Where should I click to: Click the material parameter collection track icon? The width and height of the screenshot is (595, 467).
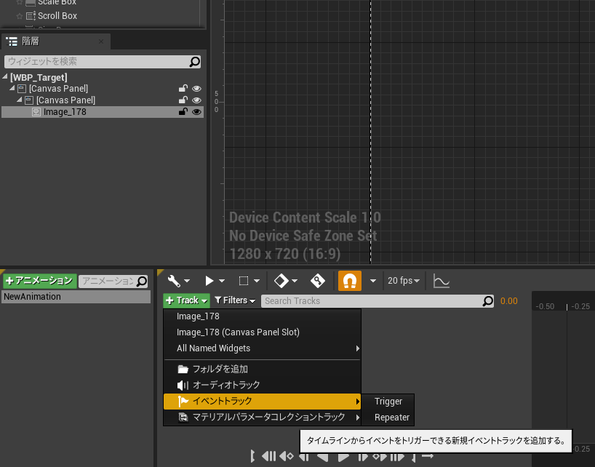(x=183, y=418)
